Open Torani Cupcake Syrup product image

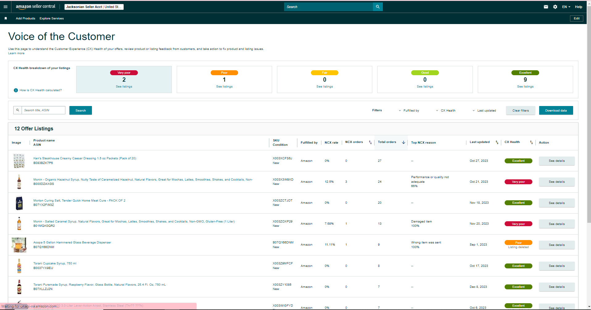[19, 266]
